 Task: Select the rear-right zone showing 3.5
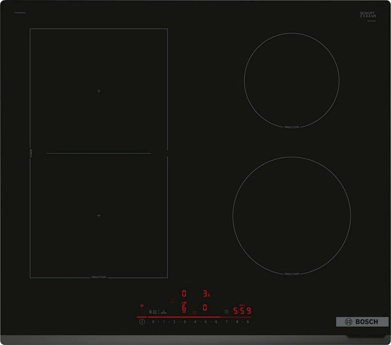[206, 293]
